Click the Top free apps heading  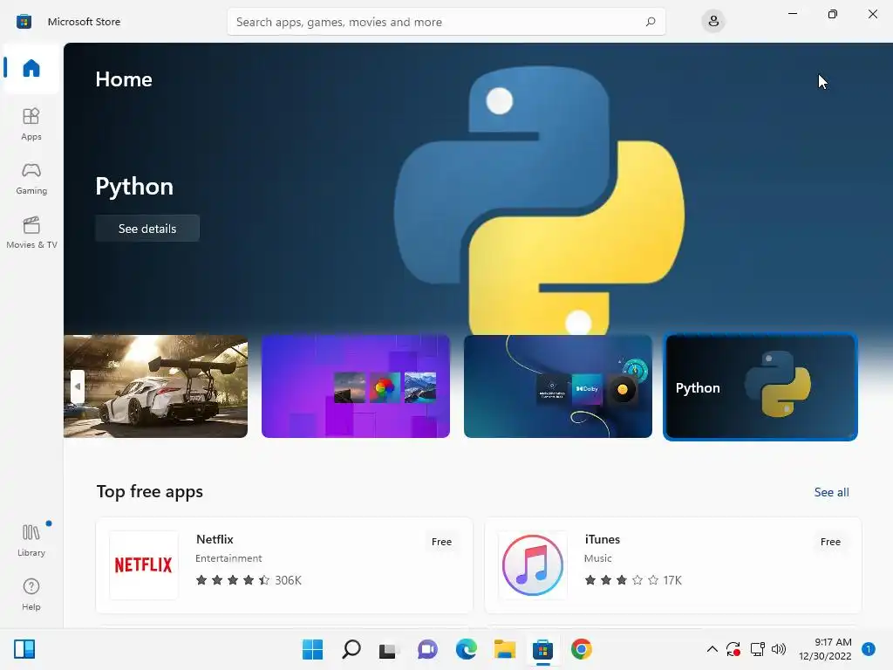(x=150, y=491)
